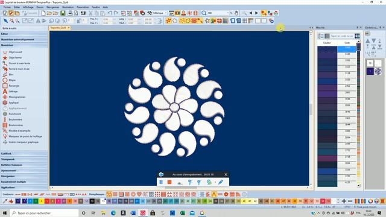386x217 pixels.
Task: Click the Windows taskbar search box
Action: tap(44, 213)
